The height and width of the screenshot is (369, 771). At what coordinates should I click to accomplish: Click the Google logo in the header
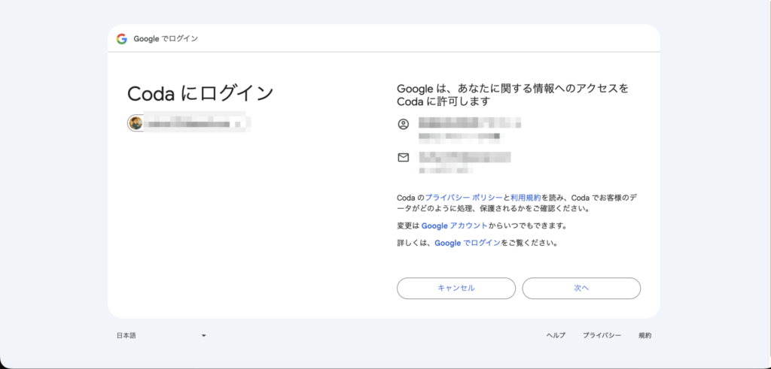point(122,39)
